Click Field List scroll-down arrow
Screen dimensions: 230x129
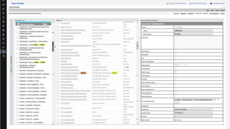coord(137,123)
